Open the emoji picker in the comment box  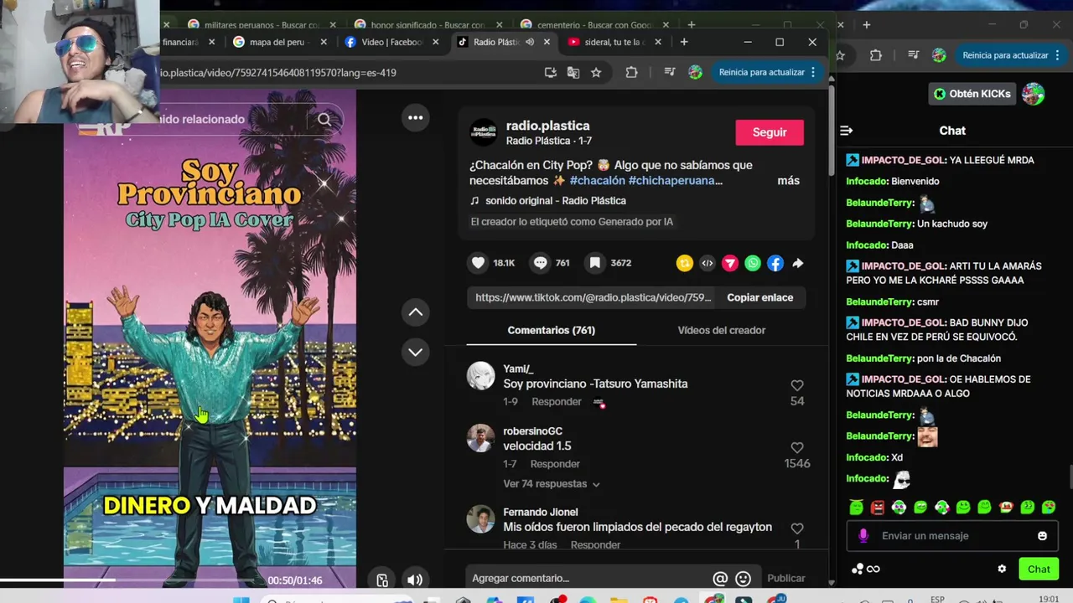[x=743, y=578]
